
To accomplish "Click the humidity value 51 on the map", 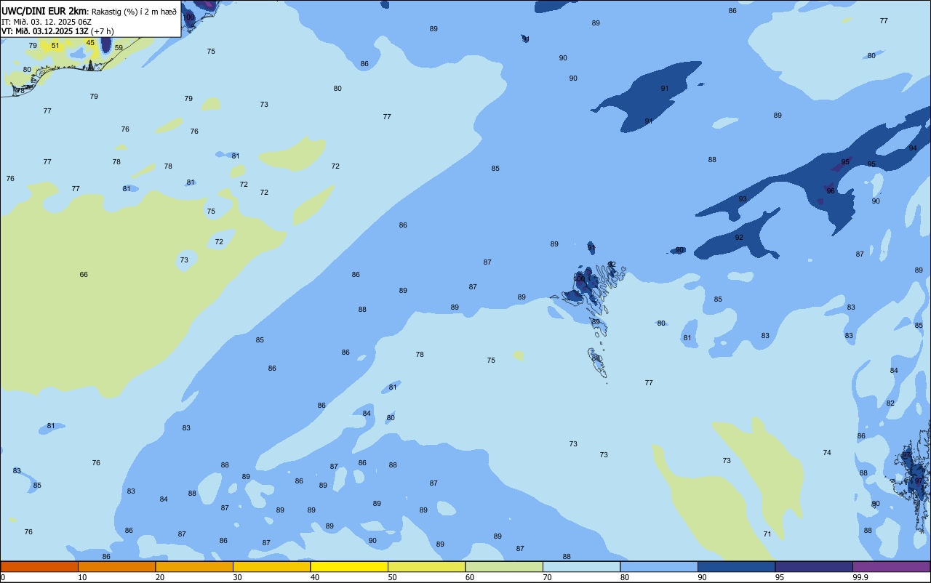I will click(55, 46).
